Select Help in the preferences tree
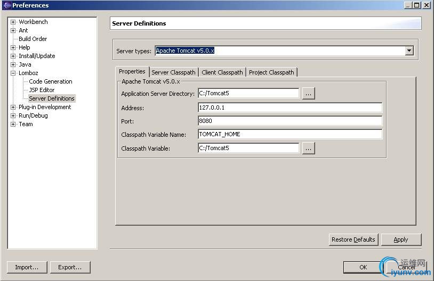 click(25, 47)
